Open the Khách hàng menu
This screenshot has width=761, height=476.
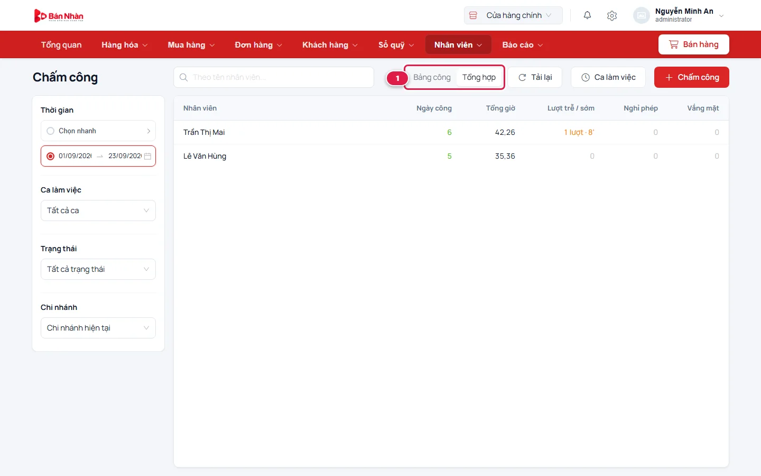click(330, 45)
